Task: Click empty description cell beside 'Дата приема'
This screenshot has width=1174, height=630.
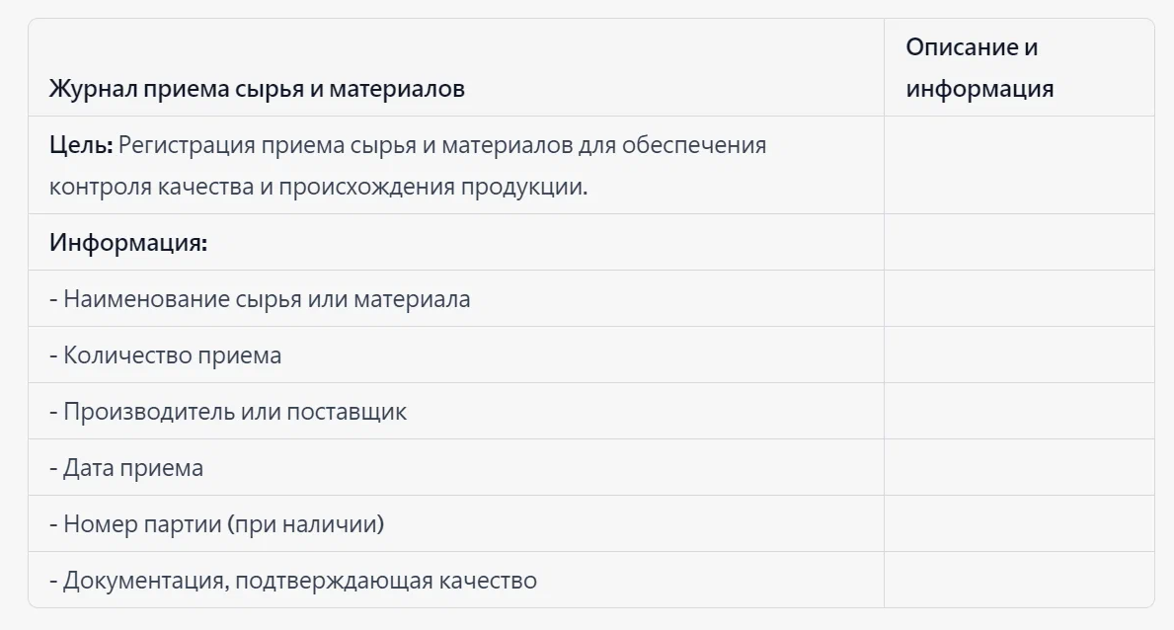Action: coord(1018,468)
